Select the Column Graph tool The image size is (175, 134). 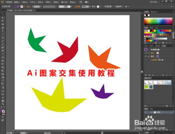(2, 91)
